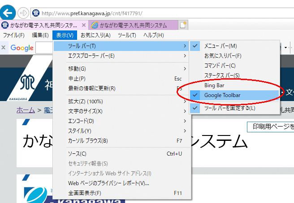Expand the 文字のサイズ(X) submenu

(121, 111)
